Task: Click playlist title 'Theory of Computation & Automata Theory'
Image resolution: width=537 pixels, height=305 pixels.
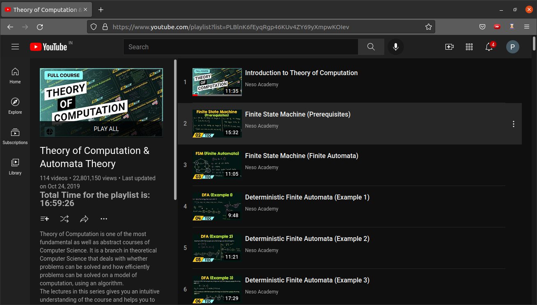Action: pyautogui.click(x=94, y=157)
